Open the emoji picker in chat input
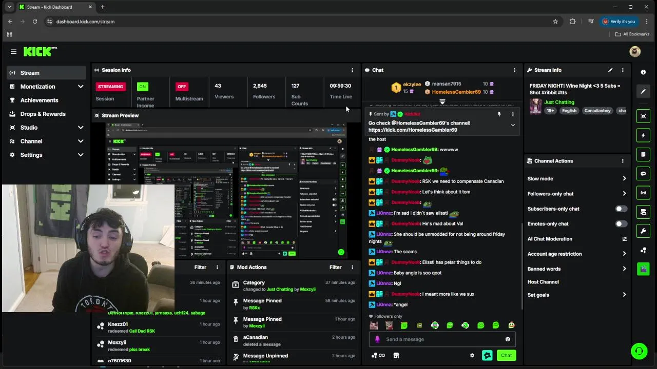The width and height of the screenshot is (657, 369). coord(508,339)
